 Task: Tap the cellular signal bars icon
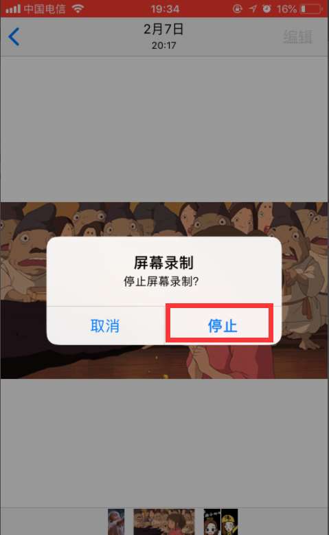13,8
